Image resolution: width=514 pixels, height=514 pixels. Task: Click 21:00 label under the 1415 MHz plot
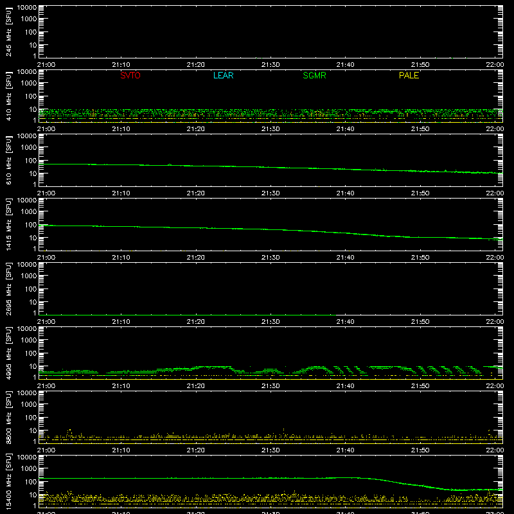click(46, 258)
